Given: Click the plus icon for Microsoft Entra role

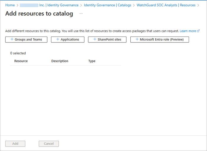Looking at the screenshot, I should click(x=137, y=40).
